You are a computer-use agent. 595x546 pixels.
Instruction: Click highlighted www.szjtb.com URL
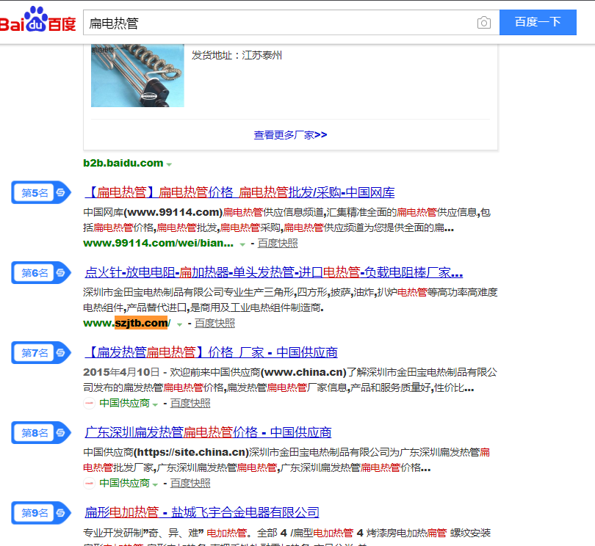point(127,323)
